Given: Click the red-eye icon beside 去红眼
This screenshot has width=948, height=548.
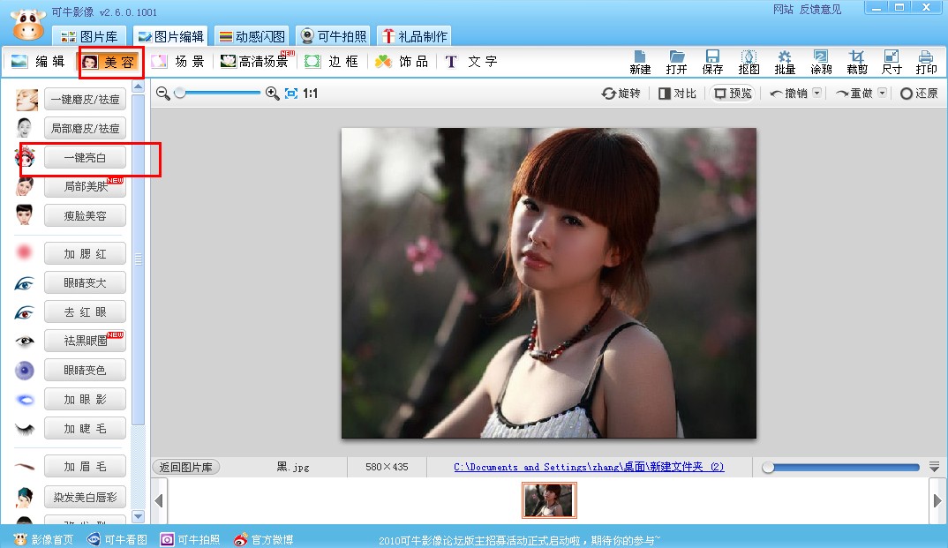Looking at the screenshot, I should tap(24, 312).
